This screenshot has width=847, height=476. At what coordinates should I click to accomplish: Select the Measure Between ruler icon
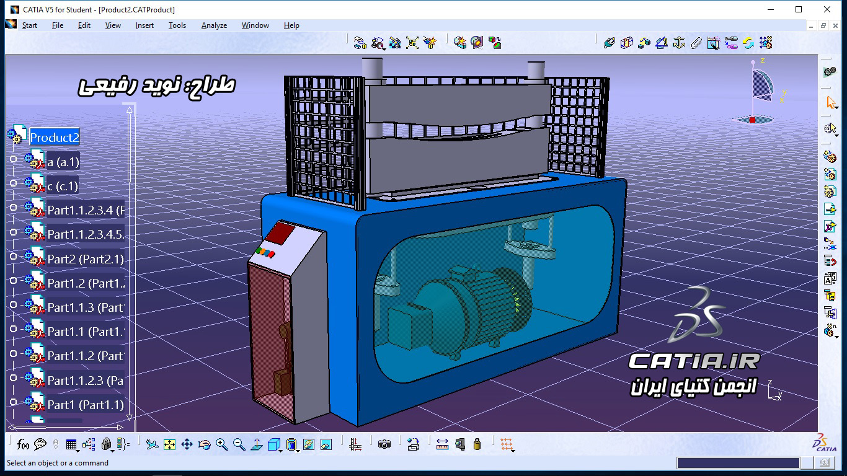442,444
